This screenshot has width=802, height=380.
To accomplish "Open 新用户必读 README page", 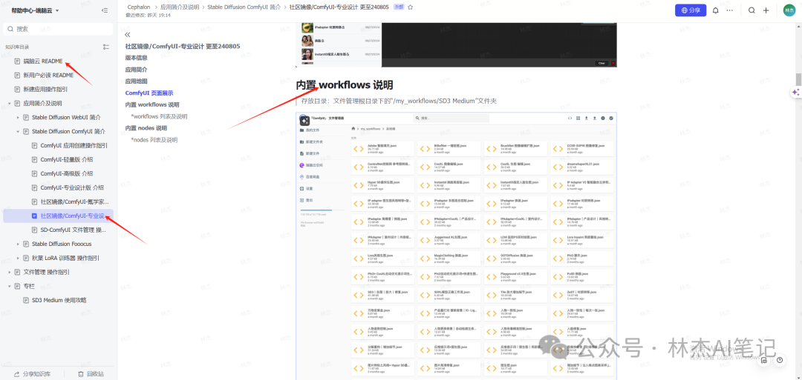I will pos(48,75).
